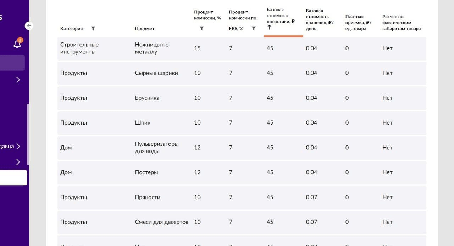Toggle the sort arrow in Базовая стоимость логистики
This screenshot has width=454, height=246.
point(269,28)
